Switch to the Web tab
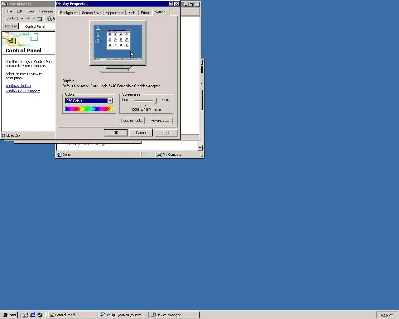 click(132, 13)
